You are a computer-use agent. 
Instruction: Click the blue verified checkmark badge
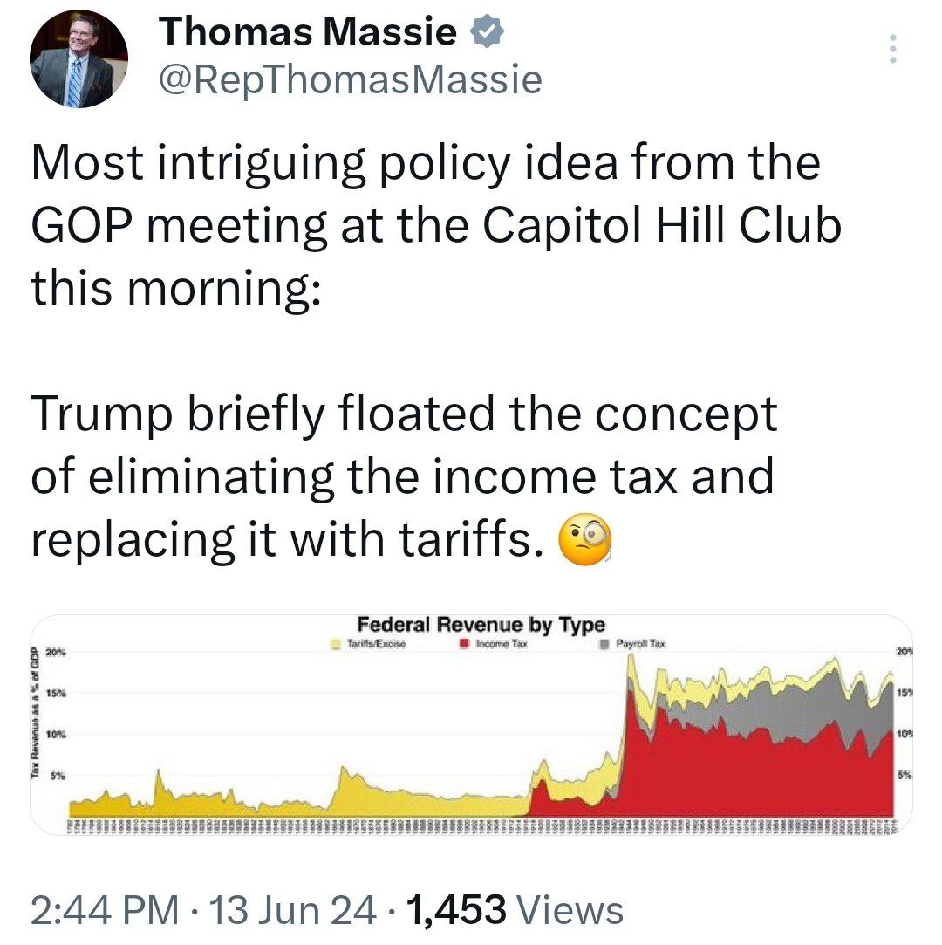pos(487,31)
